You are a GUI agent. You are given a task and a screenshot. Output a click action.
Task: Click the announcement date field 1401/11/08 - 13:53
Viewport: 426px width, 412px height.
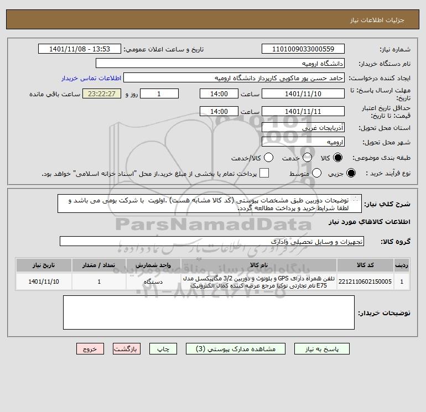[80, 49]
